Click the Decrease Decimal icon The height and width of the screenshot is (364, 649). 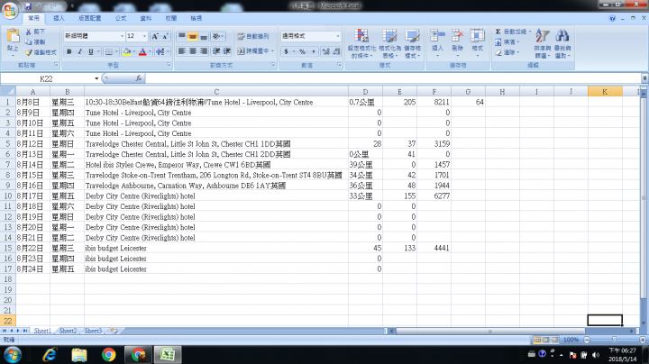[336, 51]
